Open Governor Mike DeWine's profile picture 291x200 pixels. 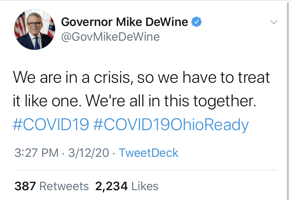coord(34,29)
